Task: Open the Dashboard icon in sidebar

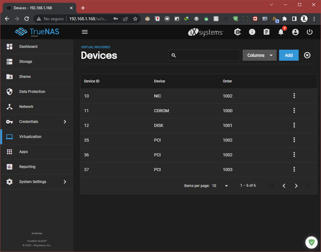Action: pyautogui.click(x=9, y=47)
